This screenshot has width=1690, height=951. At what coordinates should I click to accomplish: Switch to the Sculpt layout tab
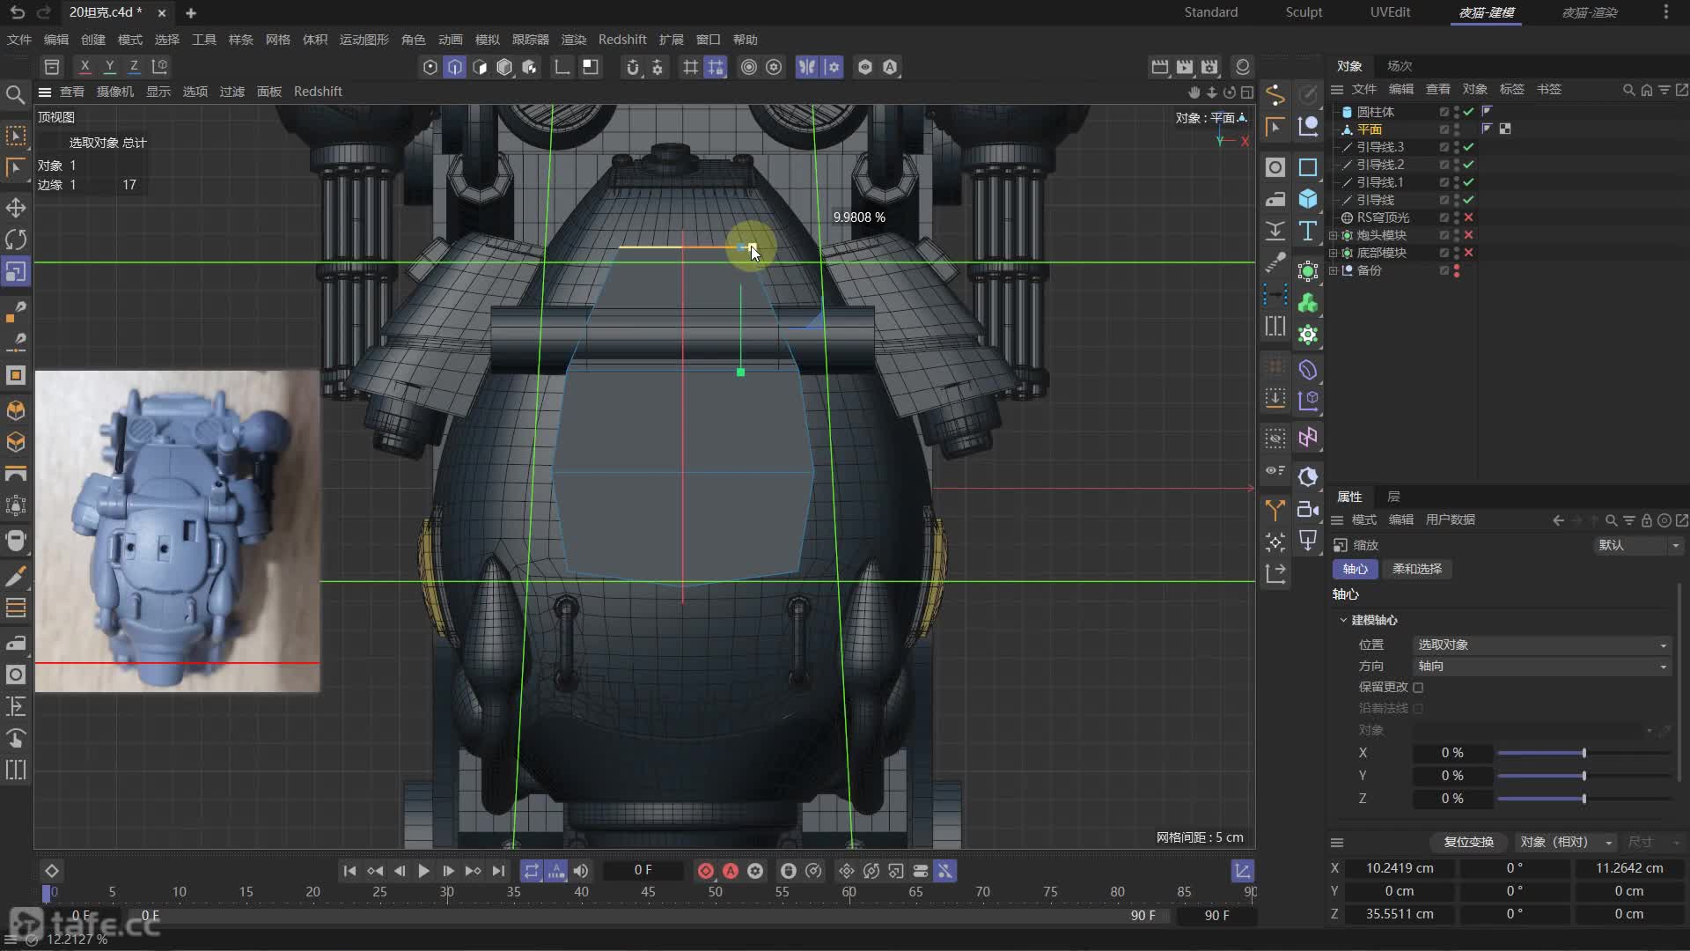(1304, 12)
